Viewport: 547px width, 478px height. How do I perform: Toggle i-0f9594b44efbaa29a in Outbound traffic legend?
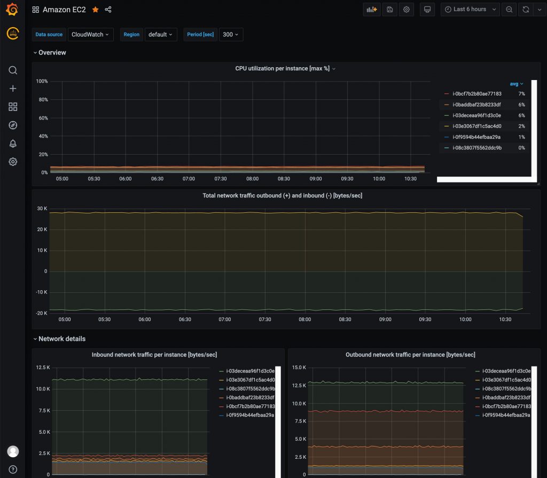click(506, 415)
